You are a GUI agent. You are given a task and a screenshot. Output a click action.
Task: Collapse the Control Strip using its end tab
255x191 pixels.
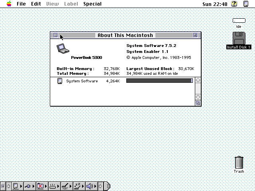tap(107, 186)
